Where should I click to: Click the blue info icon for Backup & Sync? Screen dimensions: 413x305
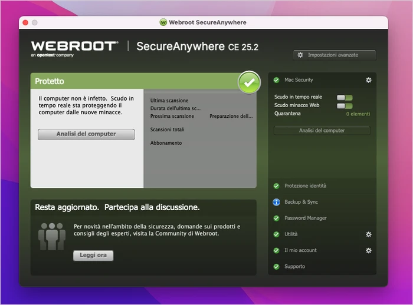[276, 202]
